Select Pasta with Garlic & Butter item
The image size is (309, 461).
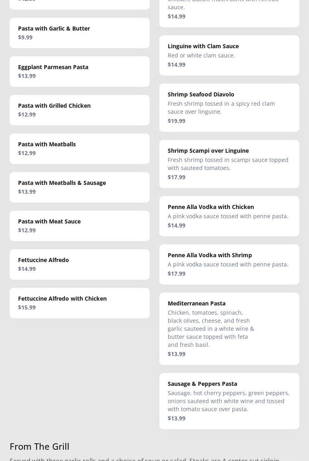pyautogui.click(x=79, y=33)
